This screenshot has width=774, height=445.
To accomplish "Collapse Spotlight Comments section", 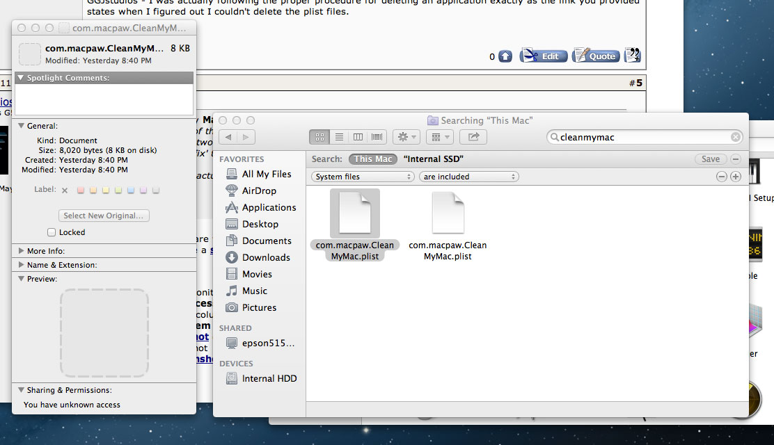I will pos(21,77).
